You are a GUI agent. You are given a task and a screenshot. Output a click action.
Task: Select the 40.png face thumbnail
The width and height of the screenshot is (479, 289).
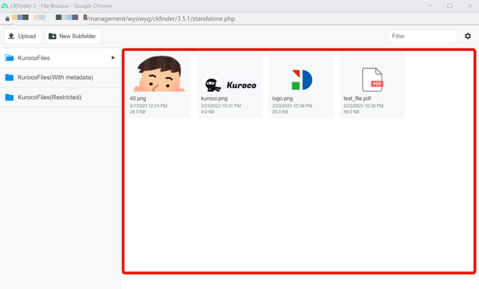tap(159, 73)
